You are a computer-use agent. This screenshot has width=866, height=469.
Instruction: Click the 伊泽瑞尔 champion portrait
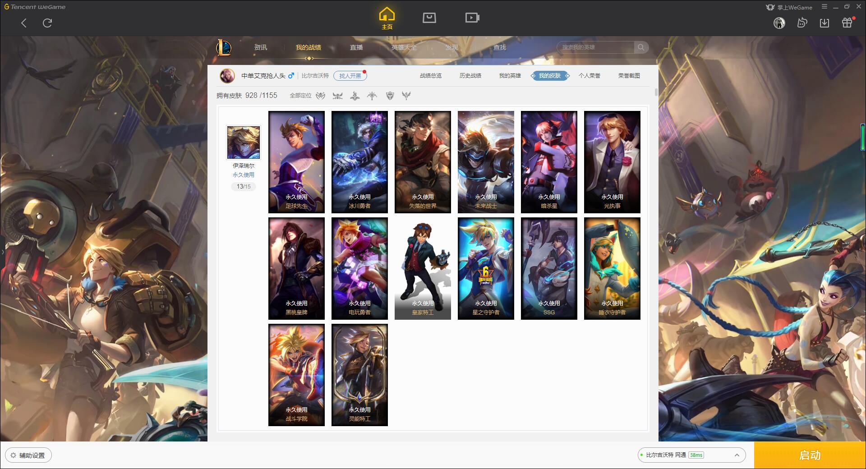tap(244, 143)
